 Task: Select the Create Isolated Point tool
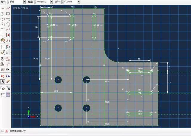click(x=3, y=8)
